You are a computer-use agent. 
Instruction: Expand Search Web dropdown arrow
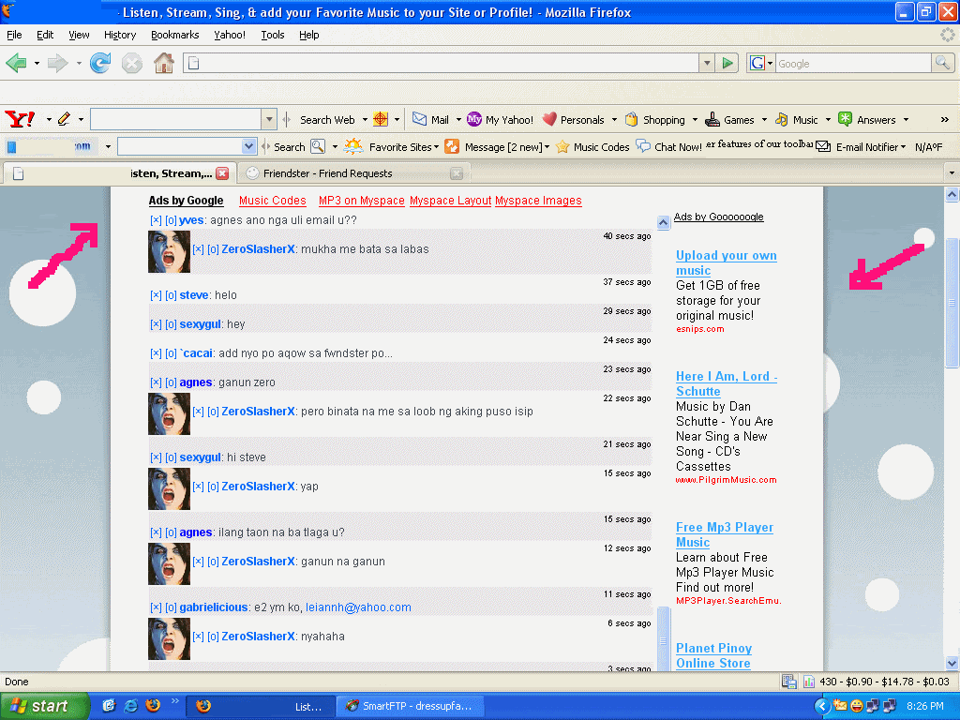click(x=365, y=119)
